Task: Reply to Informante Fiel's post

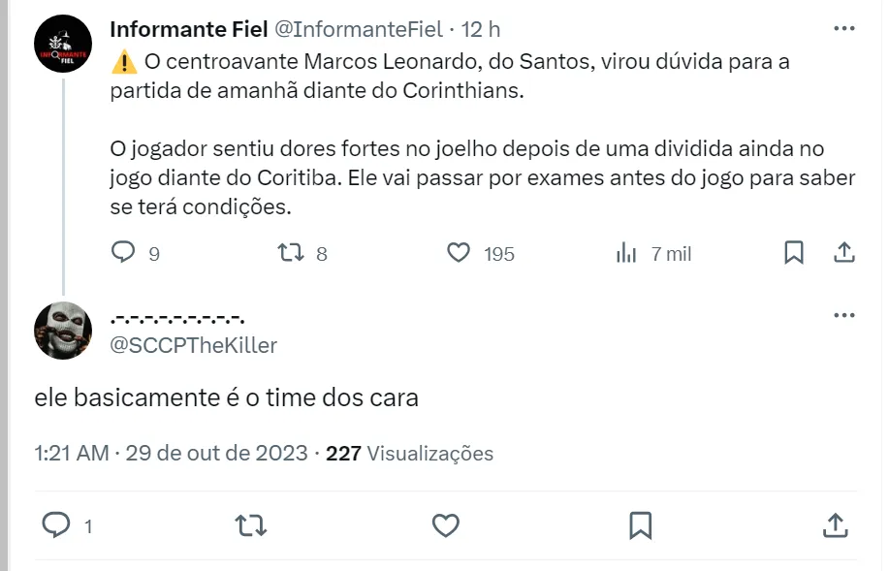Action: tap(123, 253)
